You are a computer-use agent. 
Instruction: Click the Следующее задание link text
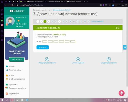[109, 63]
